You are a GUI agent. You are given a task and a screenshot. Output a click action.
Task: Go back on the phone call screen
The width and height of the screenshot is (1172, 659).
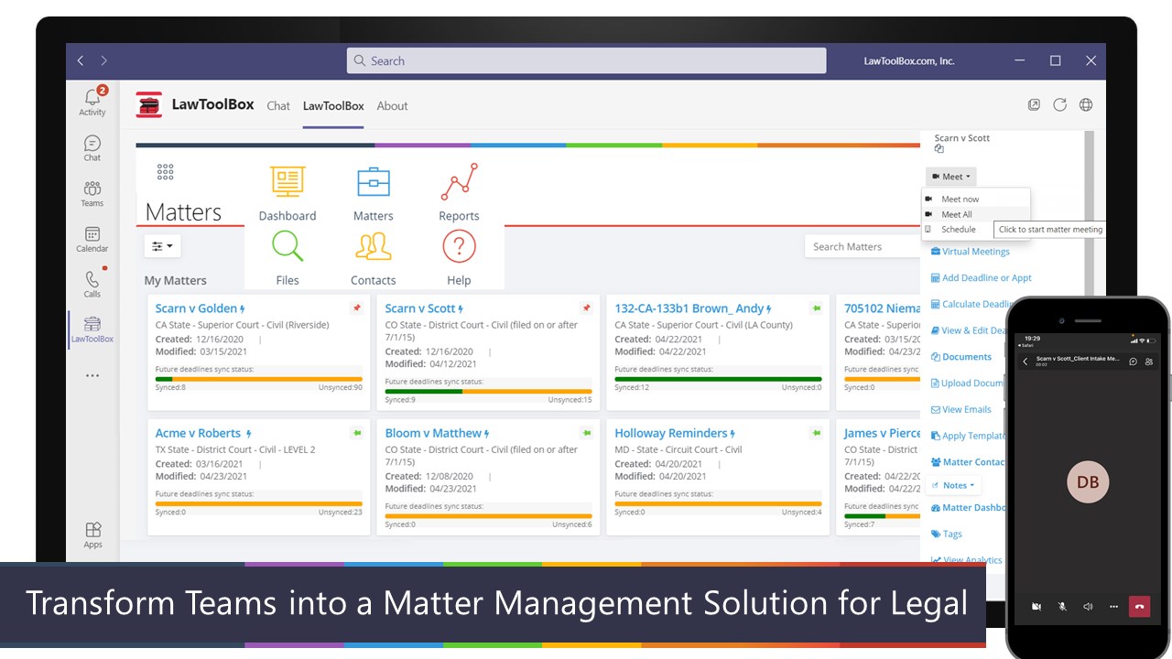[x=1025, y=362]
